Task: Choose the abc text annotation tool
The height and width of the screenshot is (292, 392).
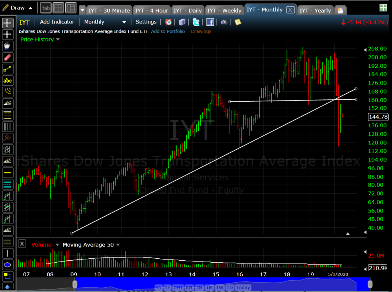Action: point(7,81)
